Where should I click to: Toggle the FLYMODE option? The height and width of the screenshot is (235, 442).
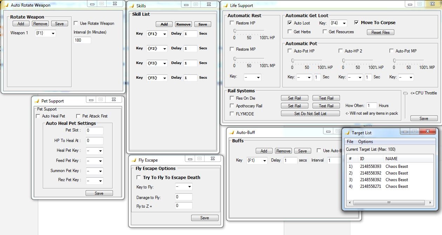[232, 113]
